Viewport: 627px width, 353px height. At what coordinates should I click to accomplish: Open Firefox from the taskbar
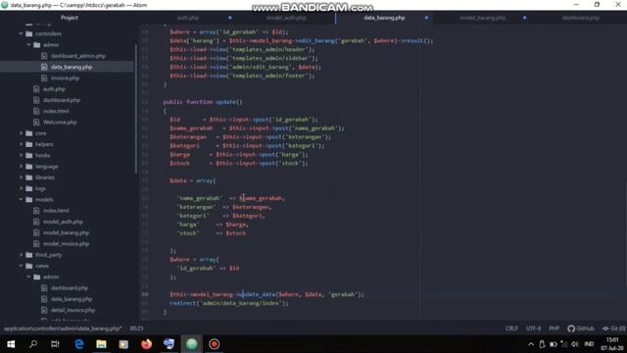tap(146, 344)
